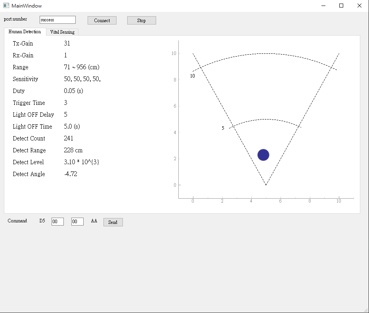This screenshot has height=313, width=369.
Task: Click the Detect Angle value -4.72
Action: 71,174
